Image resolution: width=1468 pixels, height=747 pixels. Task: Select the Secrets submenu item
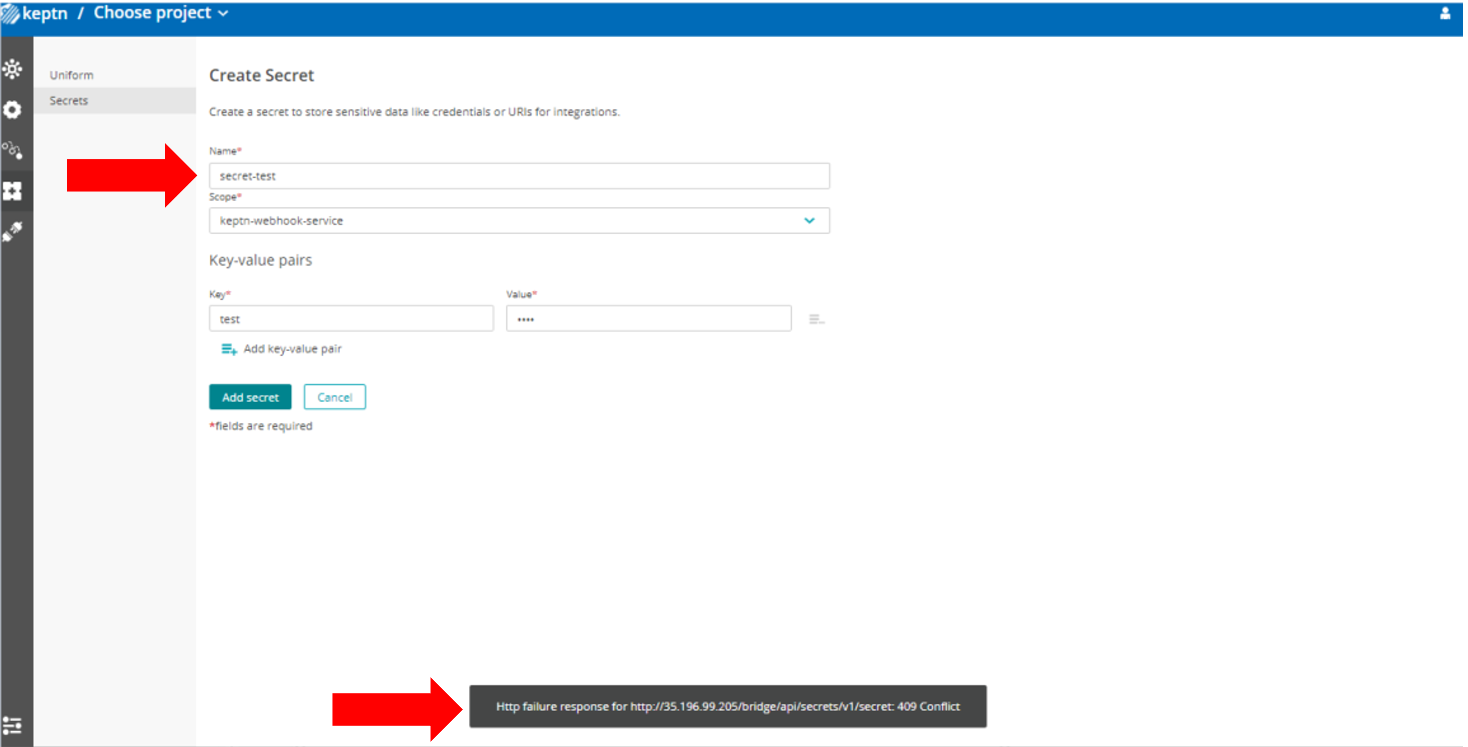(69, 101)
